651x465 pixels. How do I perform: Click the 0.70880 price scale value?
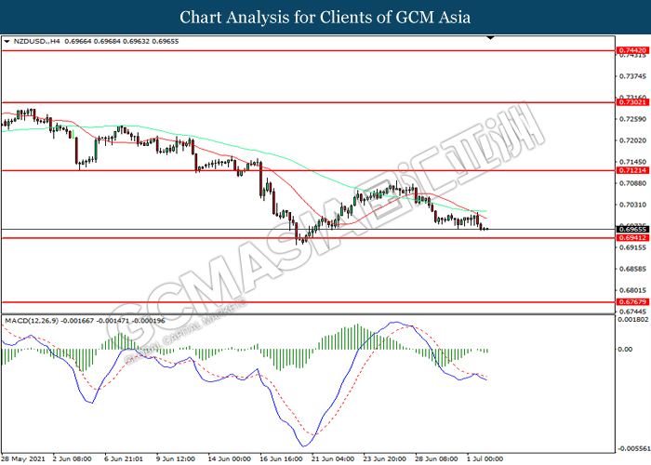click(632, 183)
